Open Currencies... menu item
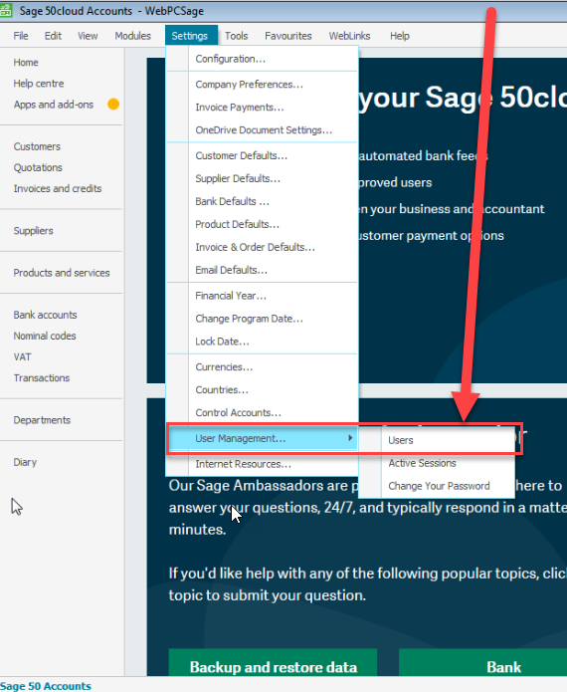The image size is (567, 692). (x=262, y=367)
